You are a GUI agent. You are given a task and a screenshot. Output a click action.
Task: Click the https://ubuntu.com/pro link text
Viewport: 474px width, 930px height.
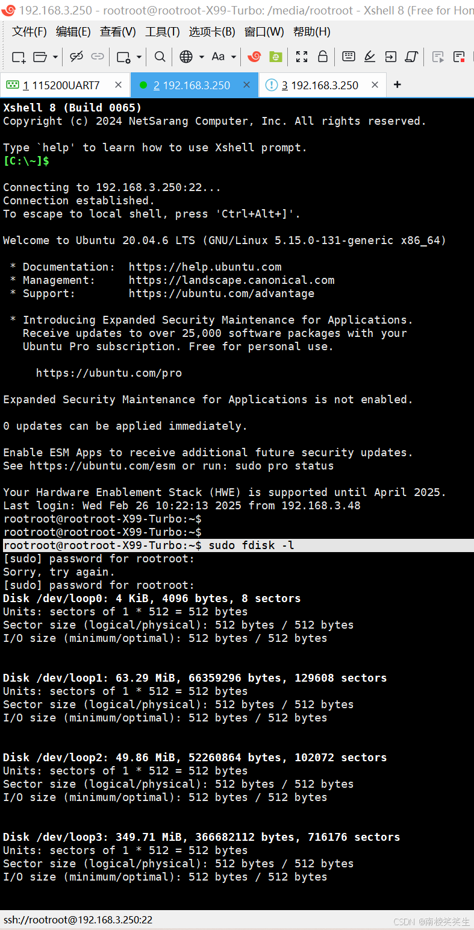tap(108, 373)
